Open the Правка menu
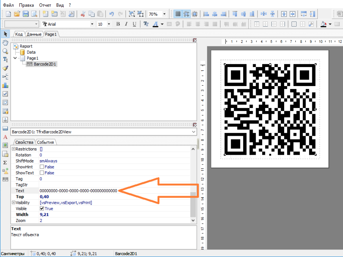 [26, 5]
